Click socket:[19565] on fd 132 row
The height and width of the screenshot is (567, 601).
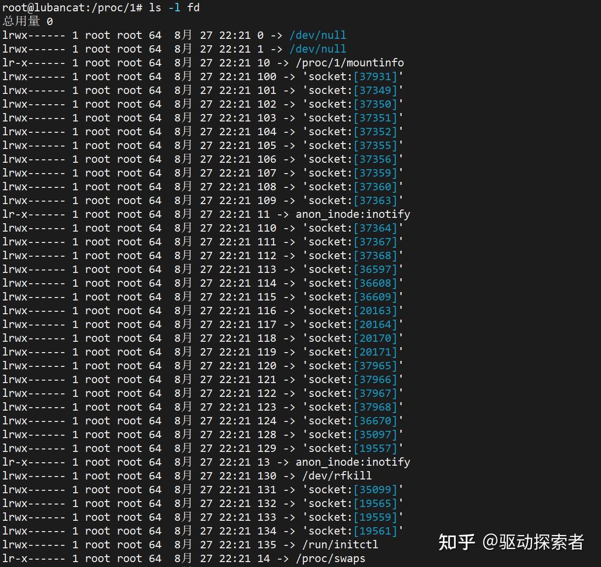coord(353,503)
